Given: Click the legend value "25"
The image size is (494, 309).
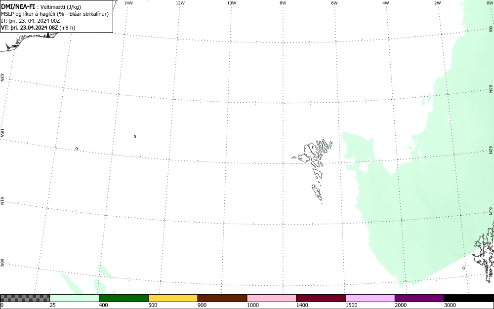Looking at the screenshot, I should [x=53, y=305].
